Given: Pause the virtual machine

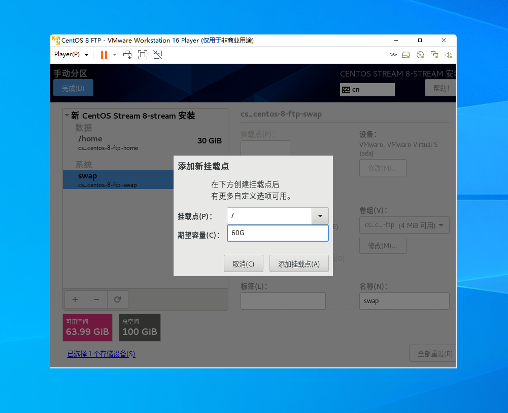Looking at the screenshot, I should pyautogui.click(x=104, y=55).
